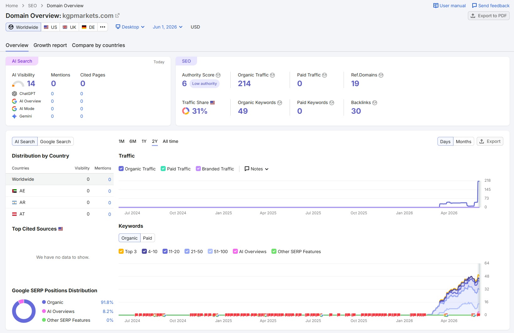Screen dimensions: 514x333
Task: Click the US flag icon in the country selector
Action: 46,27
